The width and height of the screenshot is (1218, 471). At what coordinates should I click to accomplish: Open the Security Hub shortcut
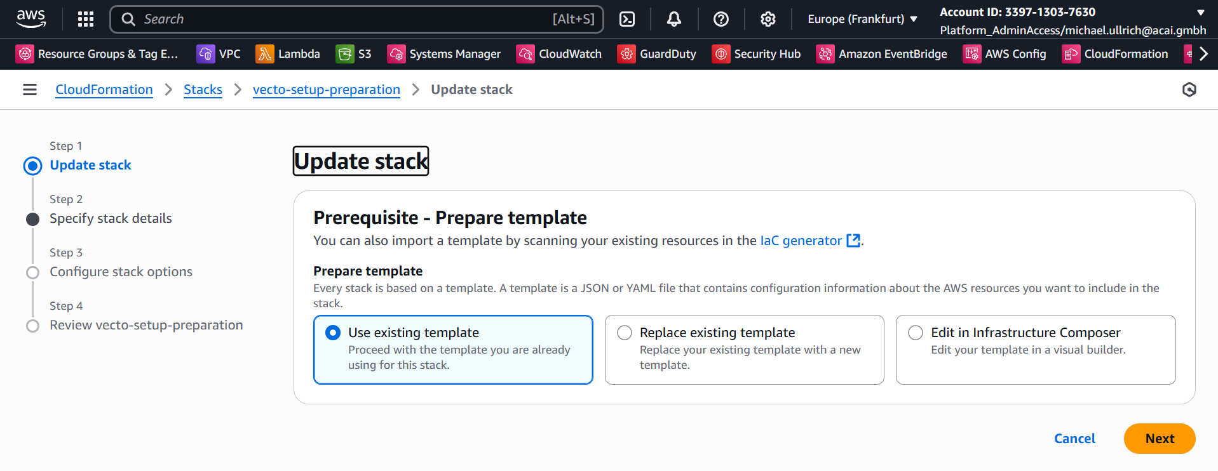pyautogui.click(x=757, y=54)
